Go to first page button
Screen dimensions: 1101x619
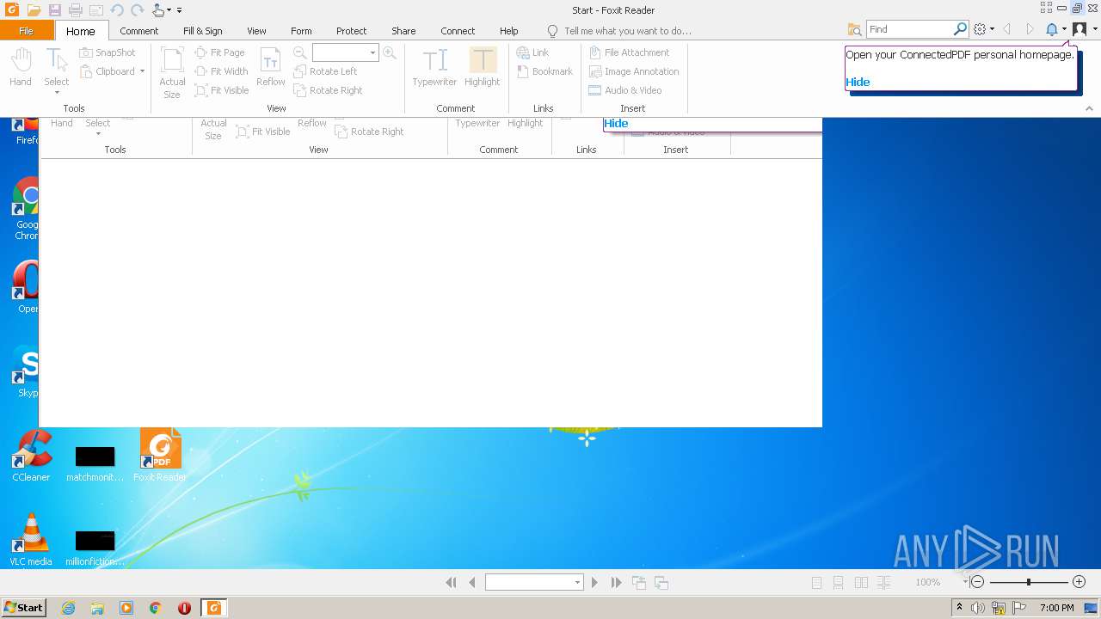(x=452, y=582)
